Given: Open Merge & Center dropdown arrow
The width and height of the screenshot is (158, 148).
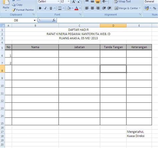Looking at the screenshot, I should pos(140,8).
